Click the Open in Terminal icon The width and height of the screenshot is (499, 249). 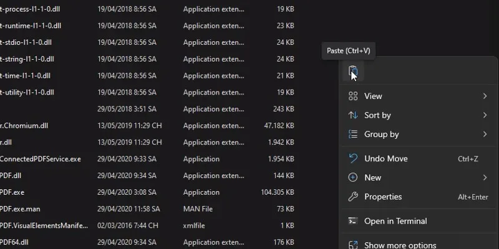pos(352,221)
